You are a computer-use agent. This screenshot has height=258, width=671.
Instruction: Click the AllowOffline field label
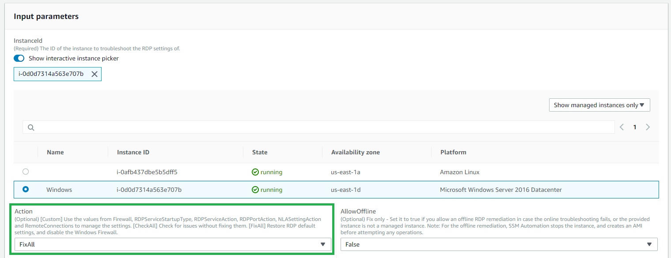358,212
